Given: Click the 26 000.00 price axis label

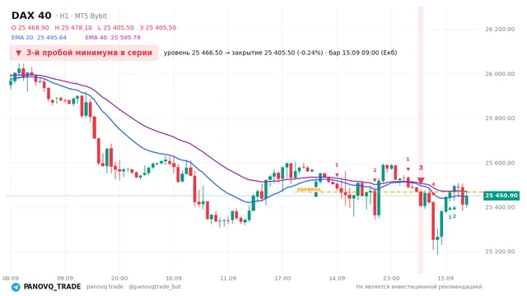Looking at the screenshot, I should (500, 74).
